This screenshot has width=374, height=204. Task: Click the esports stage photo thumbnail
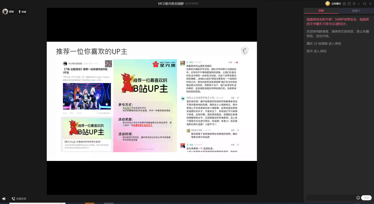pyautogui.click(x=87, y=96)
